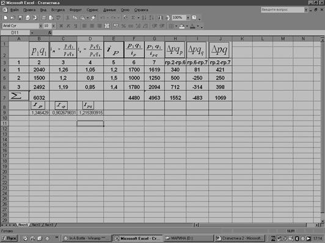The height and width of the screenshot is (243, 325).
Task: Open the Формат menu
Action: pyautogui.click(x=76, y=10)
